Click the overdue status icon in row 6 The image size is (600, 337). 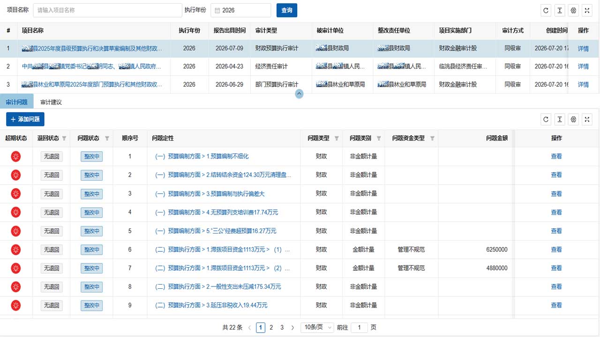point(16,249)
